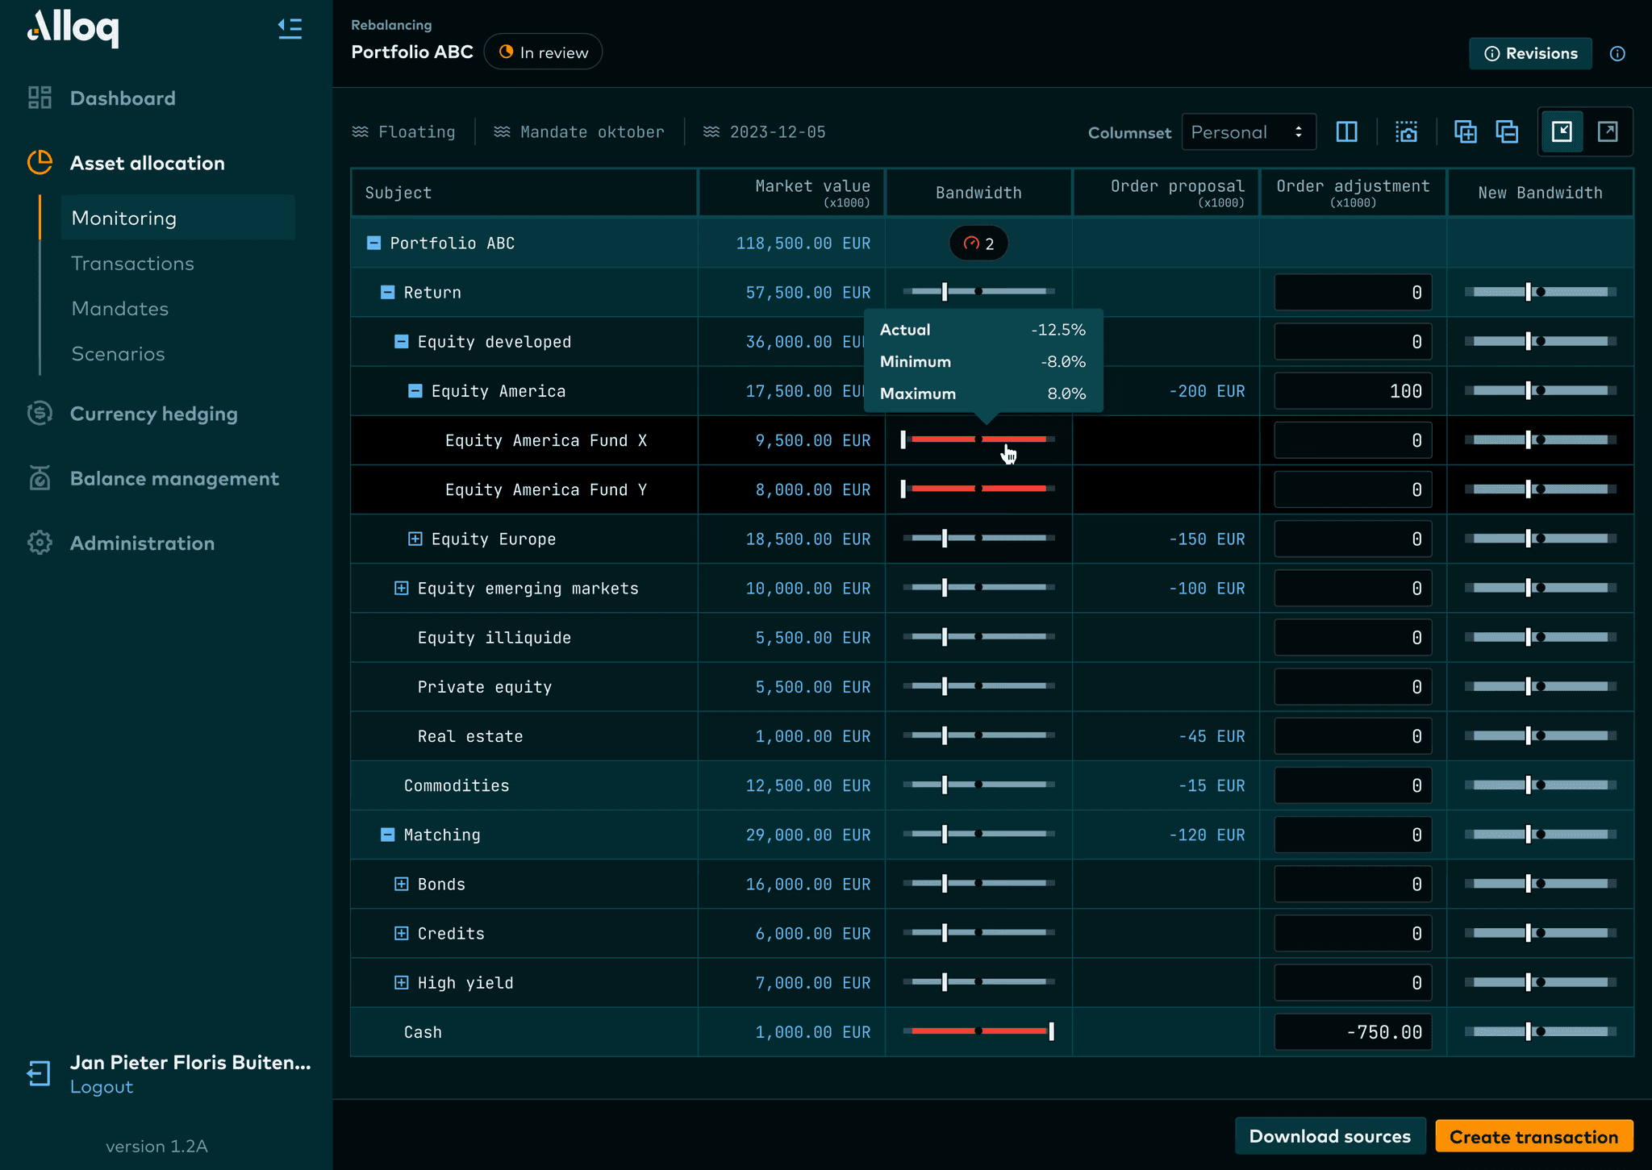Click the collapse sidebar icon
Screen dimensions: 1652x1170
point(290,28)
